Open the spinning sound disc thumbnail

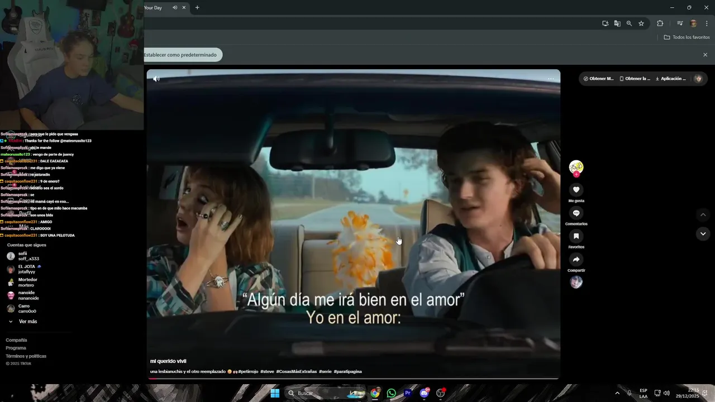[576, 282]
